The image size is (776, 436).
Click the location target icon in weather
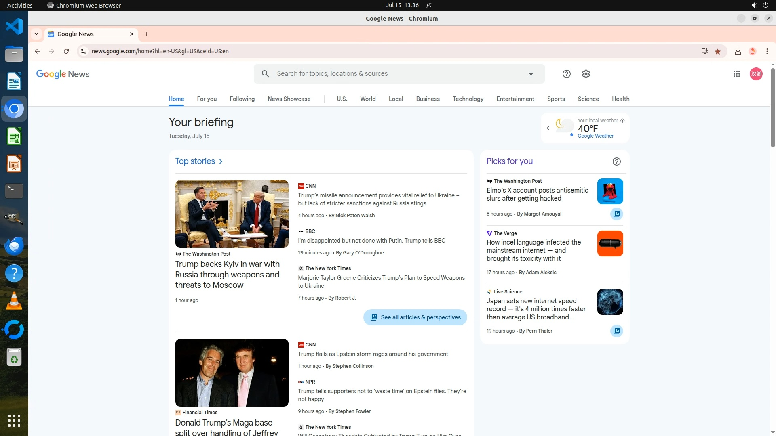[622, 121]
